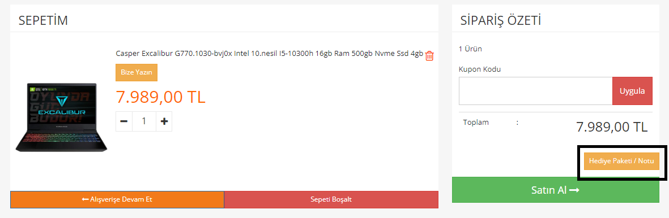This screenshot has width=669, height=218.
Task: Continue shopping via Alışverişe Devam Et
Action: click(117, 199)
